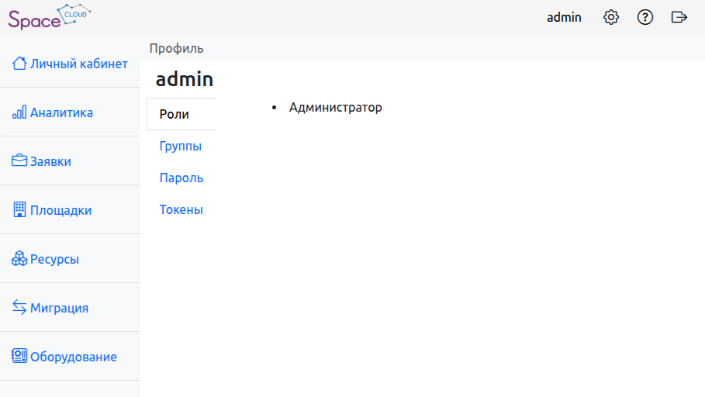
Task: Click the briefcase icon beside Заявки
Action: (x=19, y=161)
